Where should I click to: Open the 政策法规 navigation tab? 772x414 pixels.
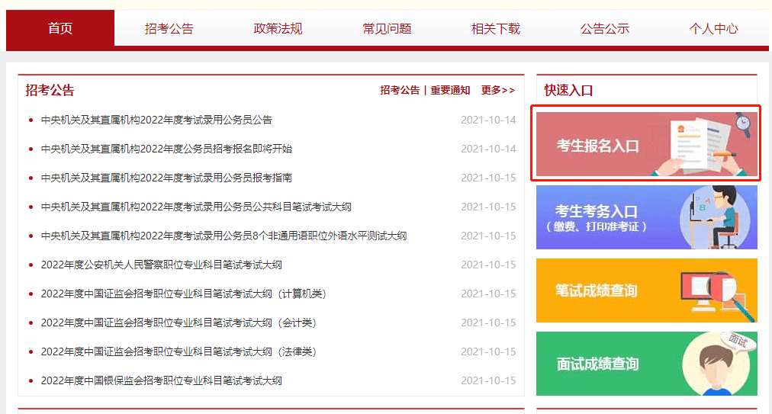tap(278, 28)
